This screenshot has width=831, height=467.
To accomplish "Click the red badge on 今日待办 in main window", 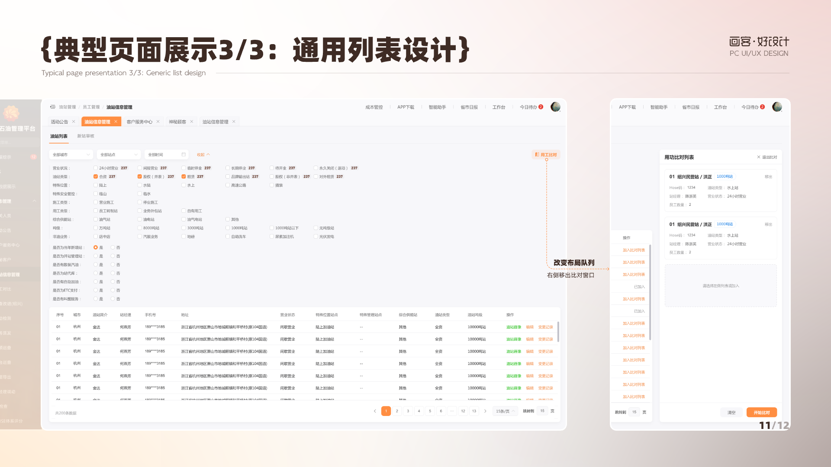I will coord(541,107).
